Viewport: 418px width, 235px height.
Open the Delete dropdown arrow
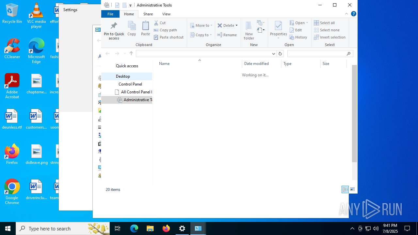click(x=236, y=25)
